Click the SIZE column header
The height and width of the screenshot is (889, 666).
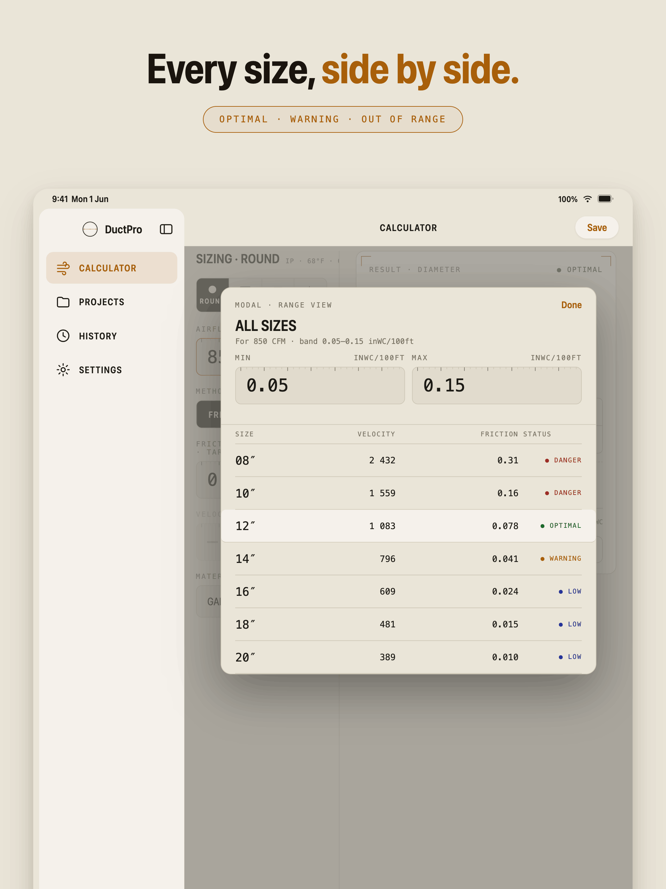click(244, 434)
